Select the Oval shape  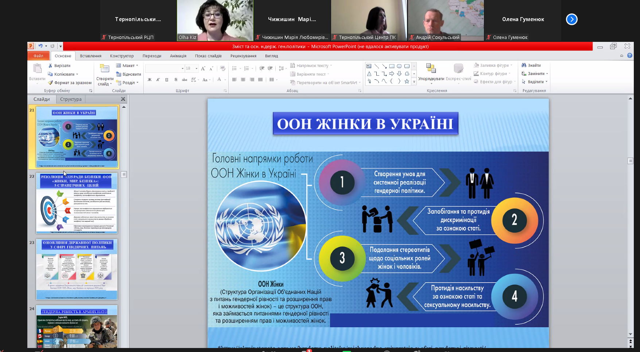tap(399, 66)
